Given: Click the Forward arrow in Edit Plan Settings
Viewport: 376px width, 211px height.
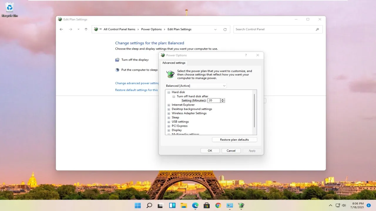Looking at the screenshot, I should (70, 29).
